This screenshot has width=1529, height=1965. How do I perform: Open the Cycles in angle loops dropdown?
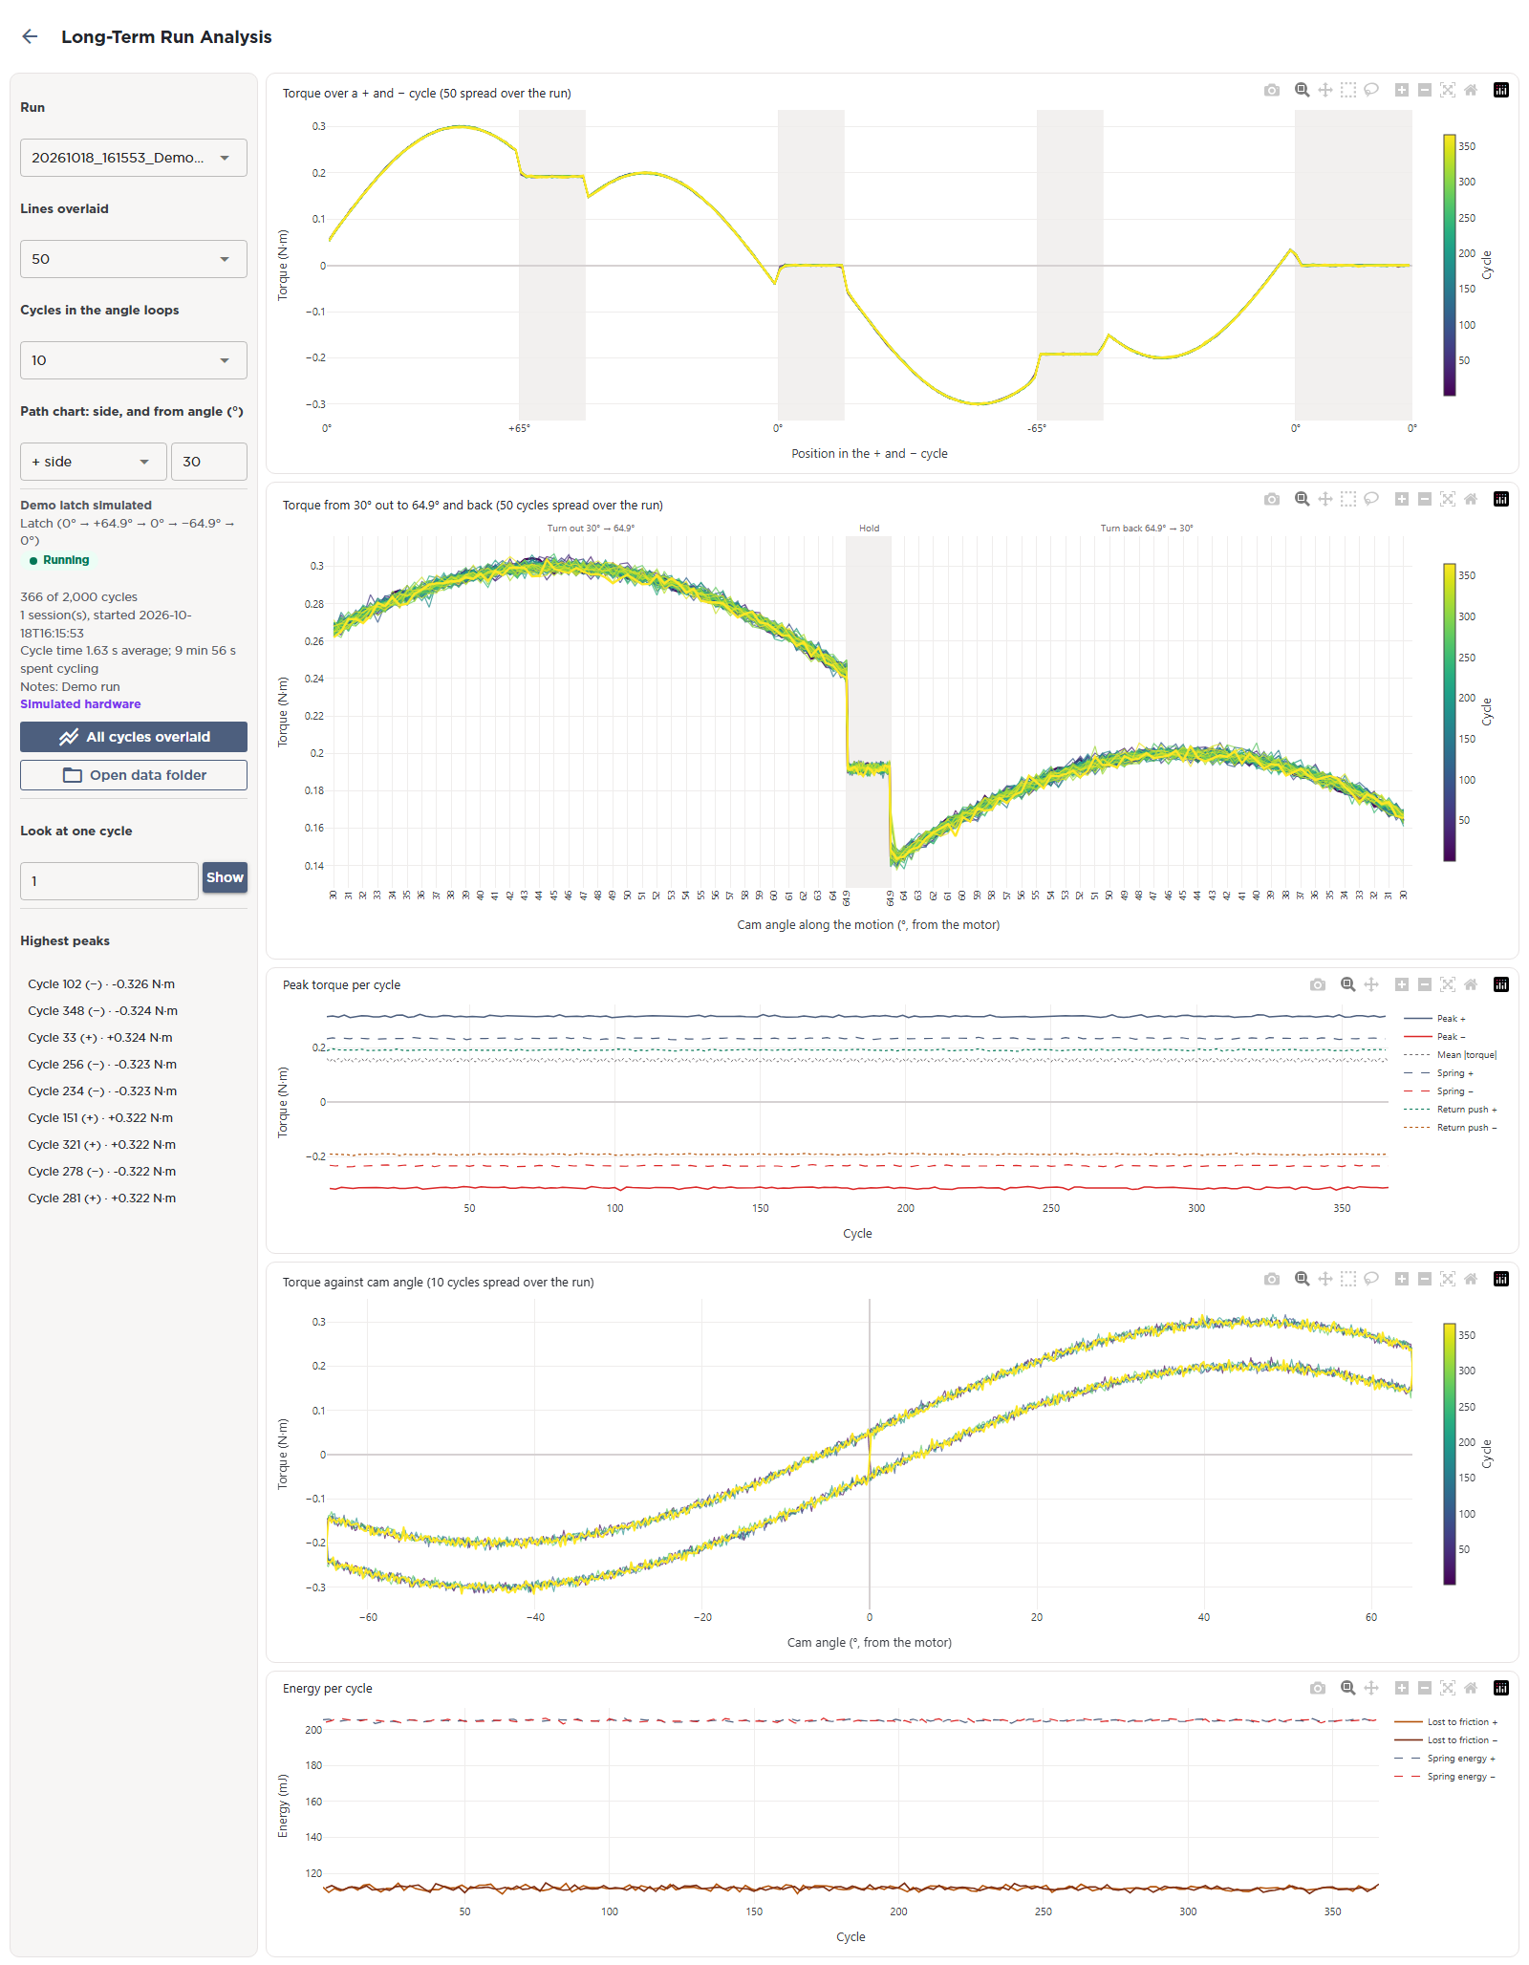(x=134, y=360)
